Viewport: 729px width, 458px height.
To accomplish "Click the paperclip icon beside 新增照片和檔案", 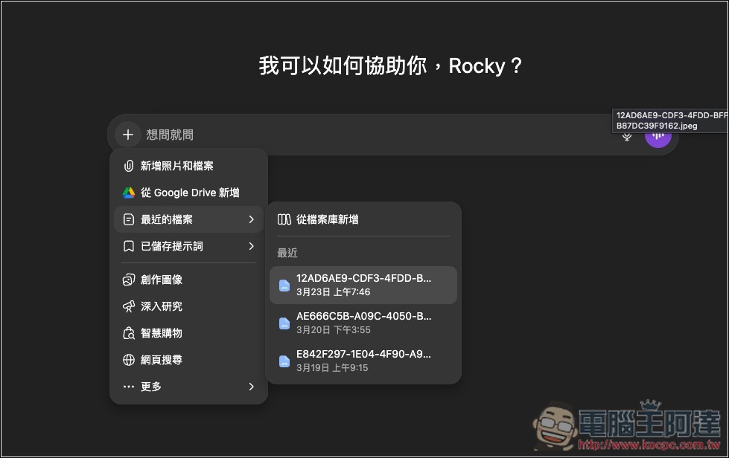I will pos(130,166).
